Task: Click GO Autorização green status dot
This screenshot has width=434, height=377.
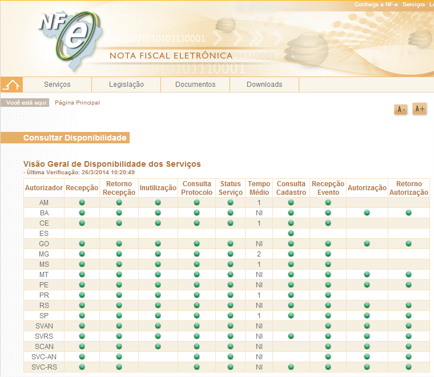Action: 367,243
